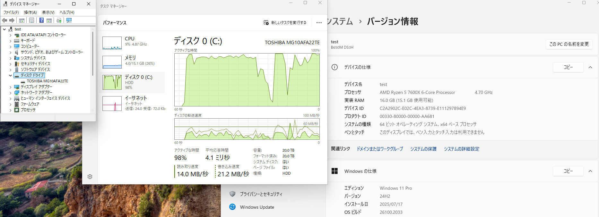Image resolution: width=599 pixels, height=217 pixels.
Task: Open the ファイル(F) menu
Action: (11, 13)
